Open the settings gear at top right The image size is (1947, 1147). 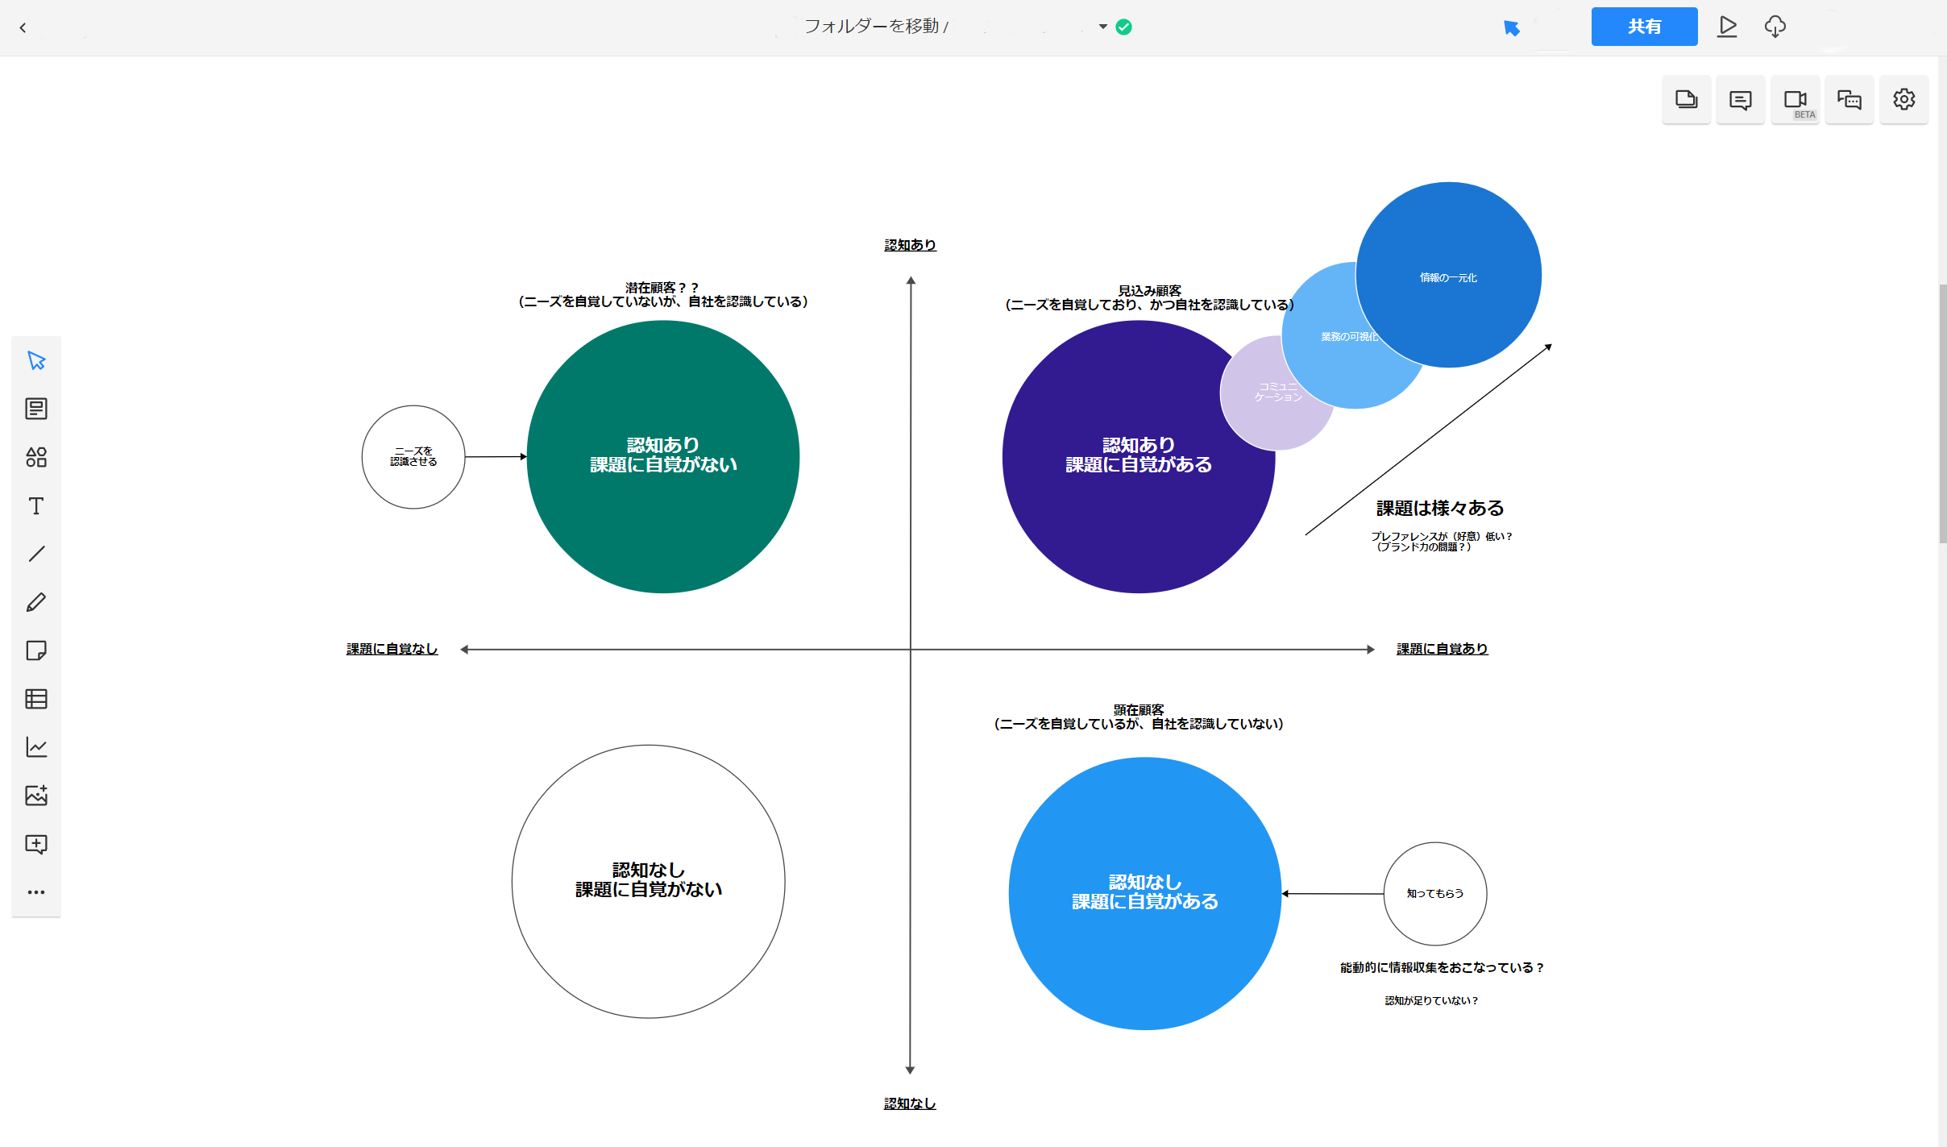pyautogui.click(x=1903, y=100)
